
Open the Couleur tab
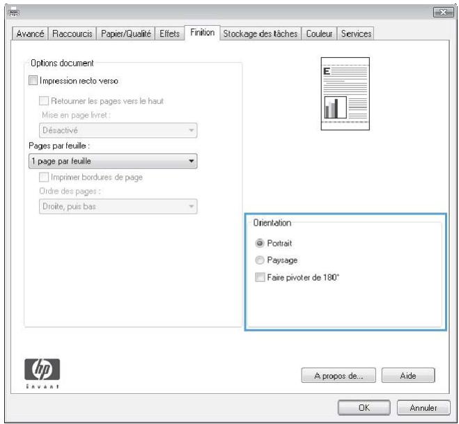[319, 33]
